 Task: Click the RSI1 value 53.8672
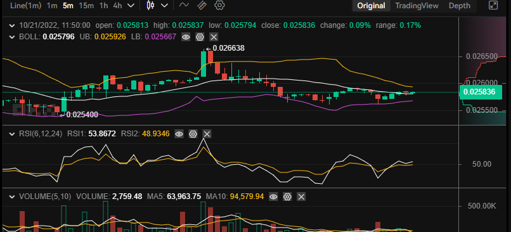pos(101,134)
